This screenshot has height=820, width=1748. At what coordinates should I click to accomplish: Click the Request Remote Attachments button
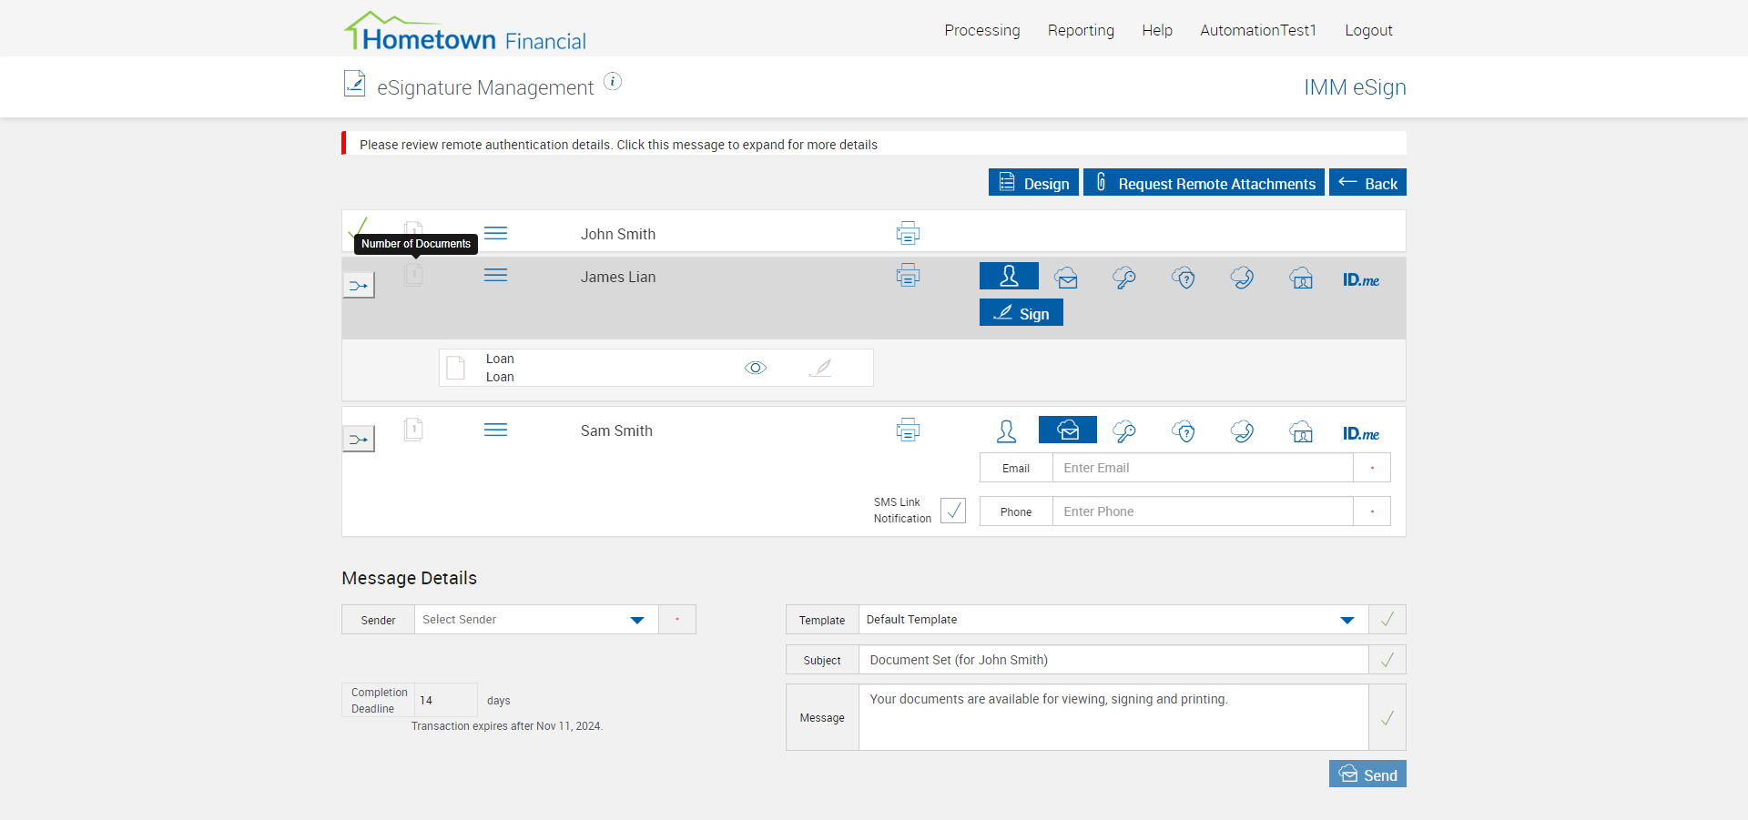(x=1204, y=183)
